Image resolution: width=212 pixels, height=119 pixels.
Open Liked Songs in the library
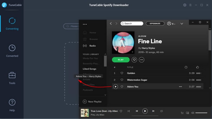[90, 69]
